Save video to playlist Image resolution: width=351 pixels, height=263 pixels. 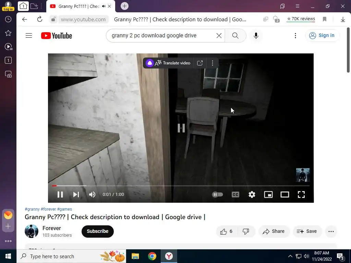[307, 231]
